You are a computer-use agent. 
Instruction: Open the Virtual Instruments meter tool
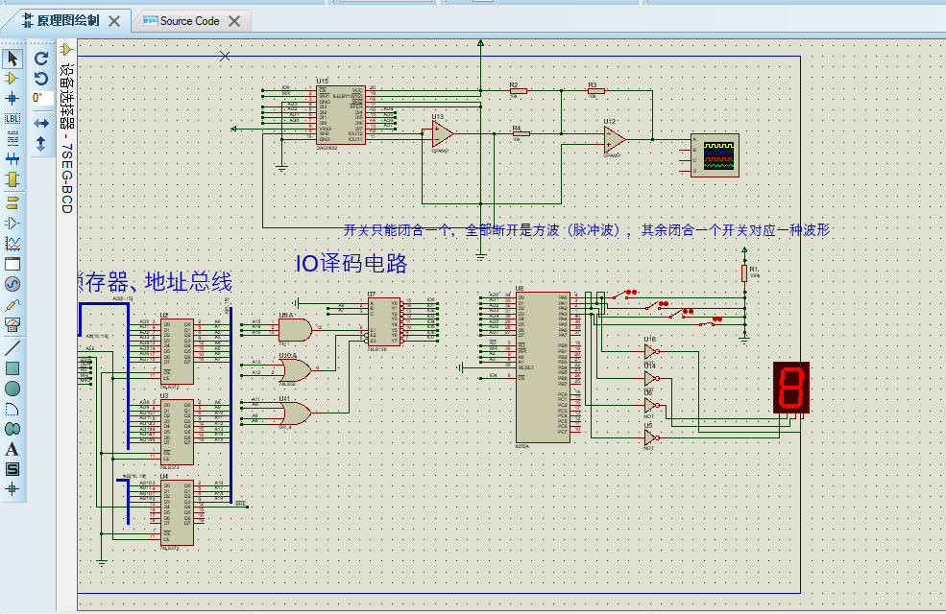(12, 325)
